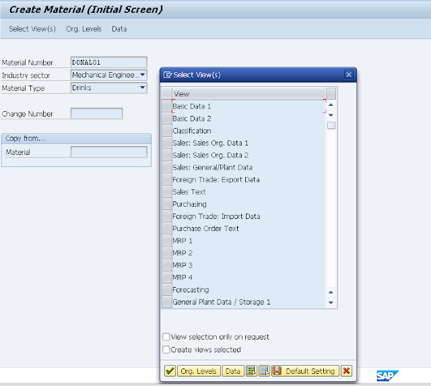The width and height of the screenshot is (431, 386).
Task: Select the MRP 1 row selector
Action: tap(167, 240)
